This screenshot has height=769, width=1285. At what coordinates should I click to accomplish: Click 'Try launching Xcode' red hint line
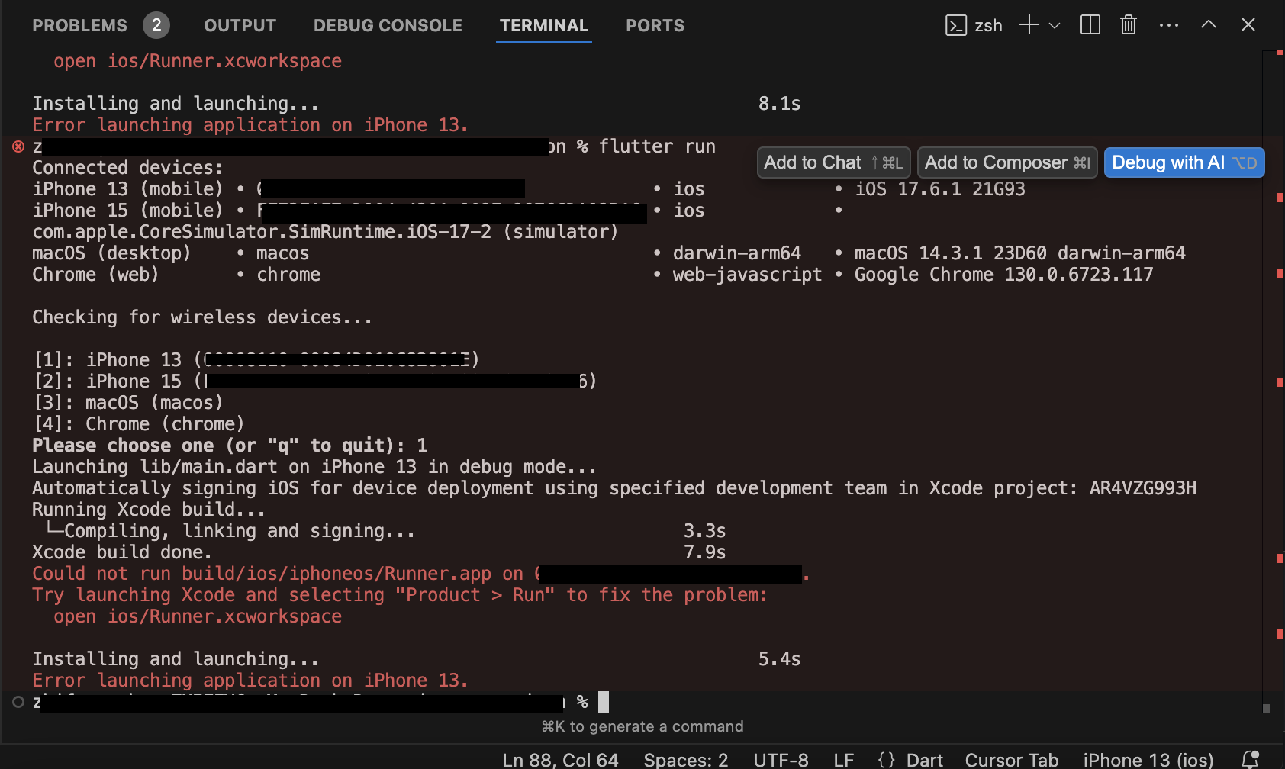pyautogui.click(x=400, y=594)
